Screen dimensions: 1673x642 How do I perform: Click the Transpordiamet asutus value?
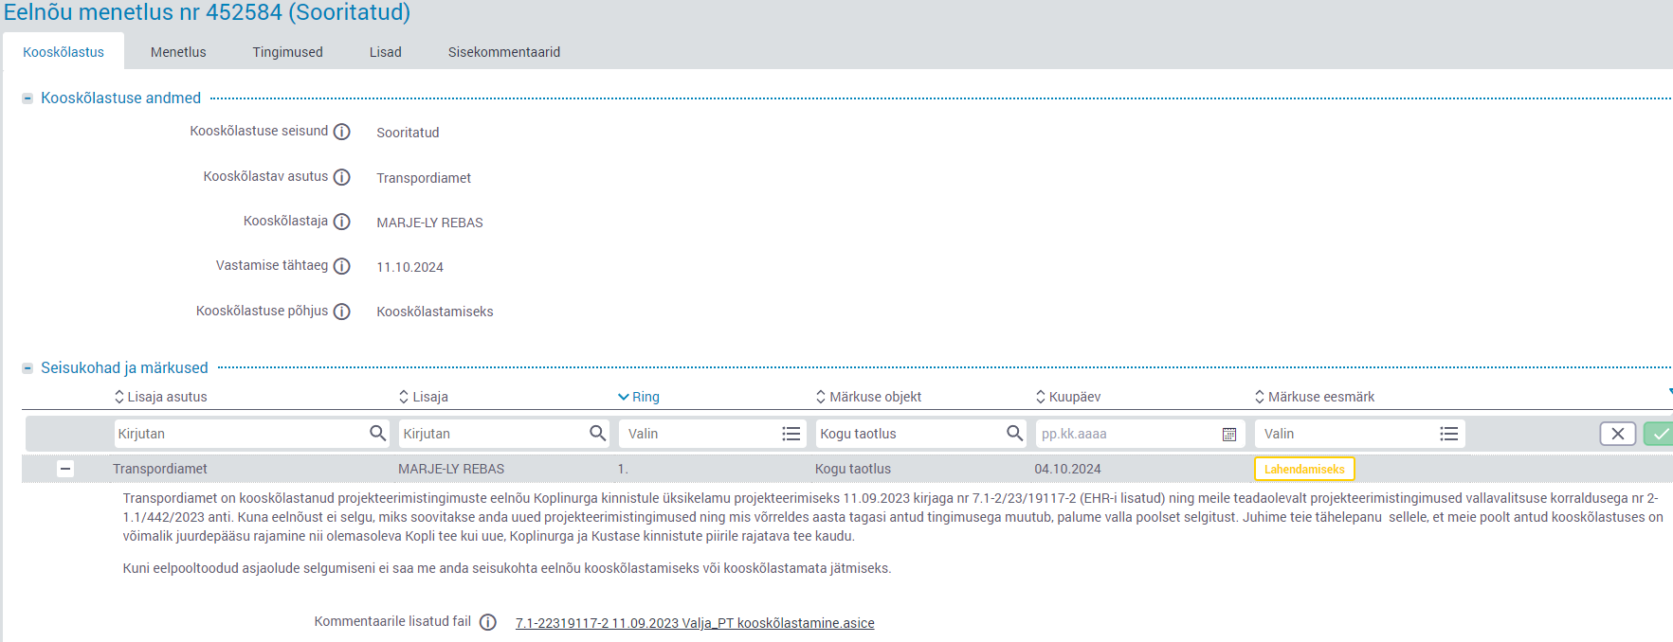[x=424, y=178]
